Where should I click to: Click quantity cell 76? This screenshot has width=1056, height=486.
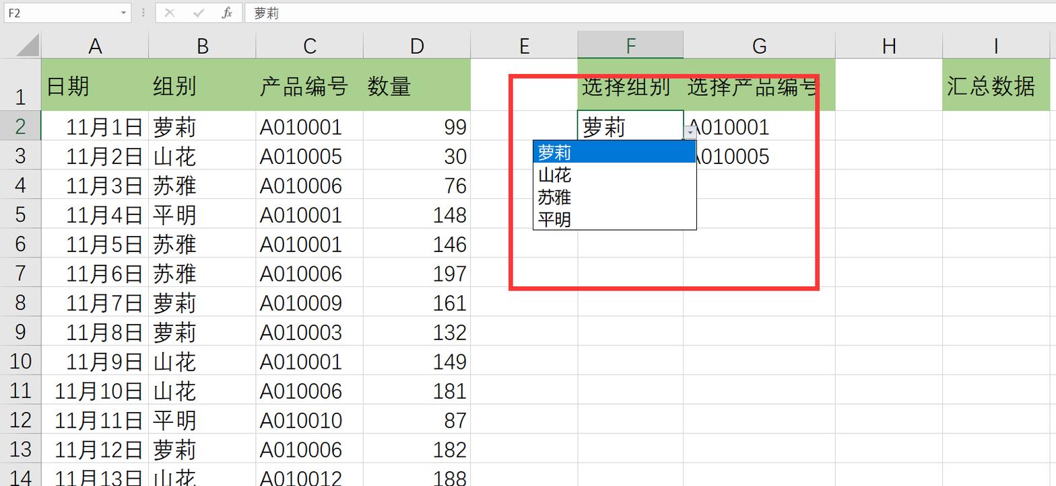(417, 185)
